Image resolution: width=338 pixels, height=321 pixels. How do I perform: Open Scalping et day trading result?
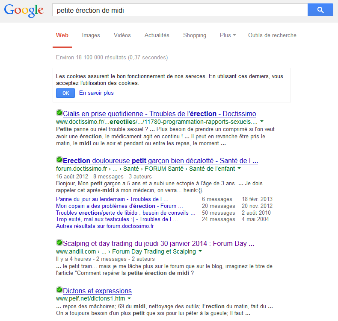point(158,243)
